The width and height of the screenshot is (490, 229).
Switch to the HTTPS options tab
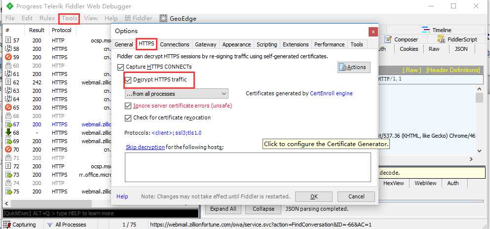146,44
